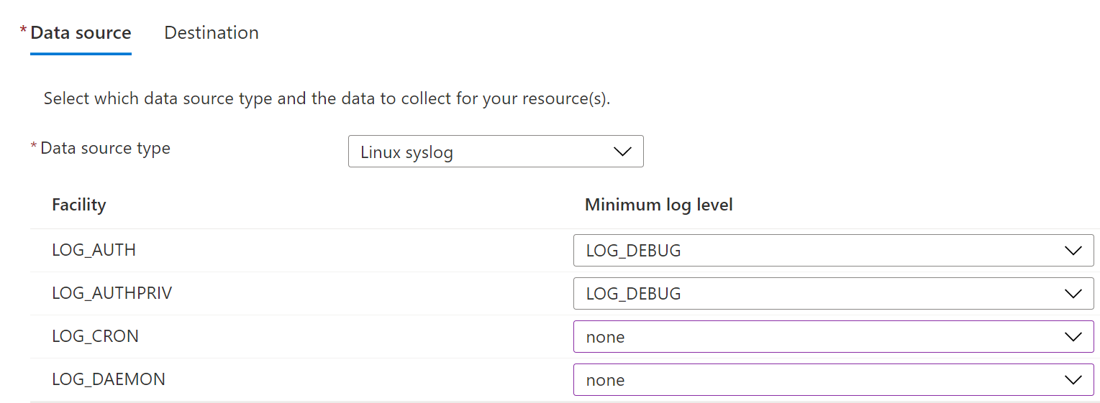Click the Data source type field label
Screen dimensions: 1100x403
(105, 149)
